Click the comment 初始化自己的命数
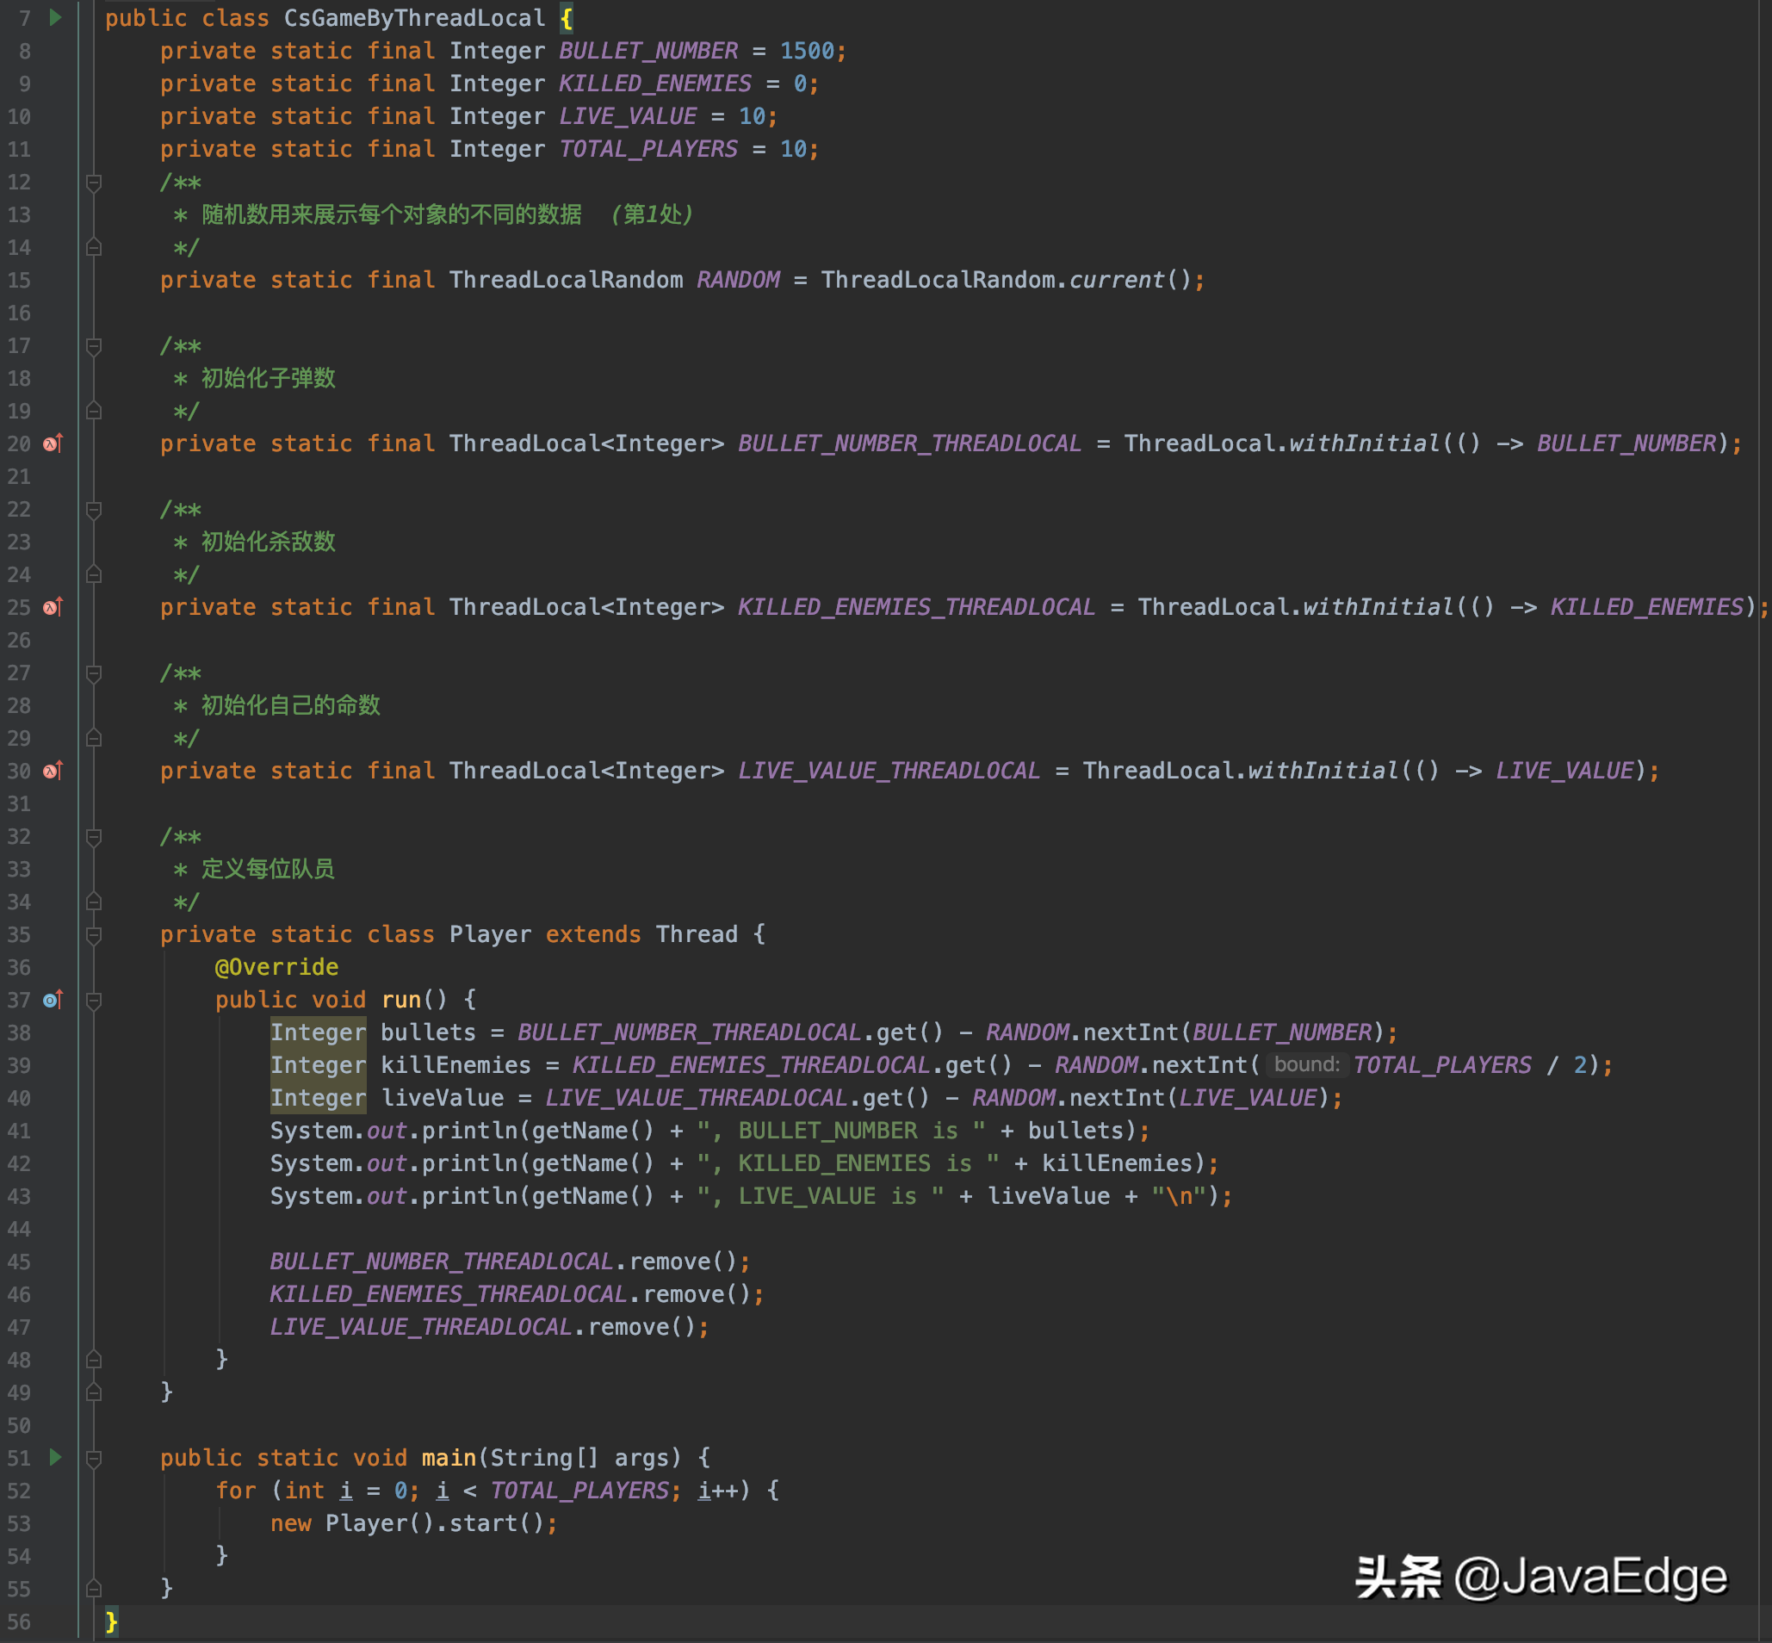Image resolution: width=1772 pixels, height=1643 pixels. pyautogui.click(x=291, y=705)
